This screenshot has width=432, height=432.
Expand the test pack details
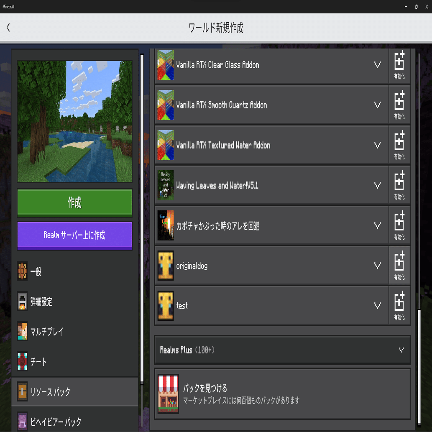[x=378, y=306]
